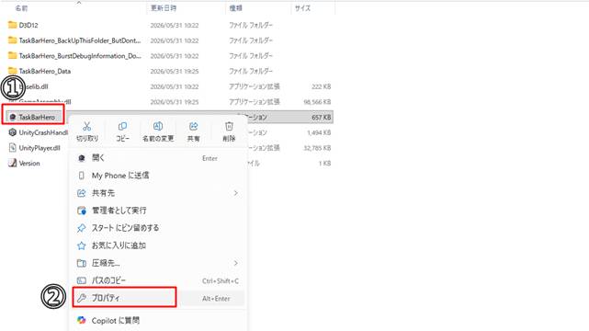Select the D3D12 folder name
This screenshot has width=589, height=331.
pyautogui.click(x=28, y=25)
